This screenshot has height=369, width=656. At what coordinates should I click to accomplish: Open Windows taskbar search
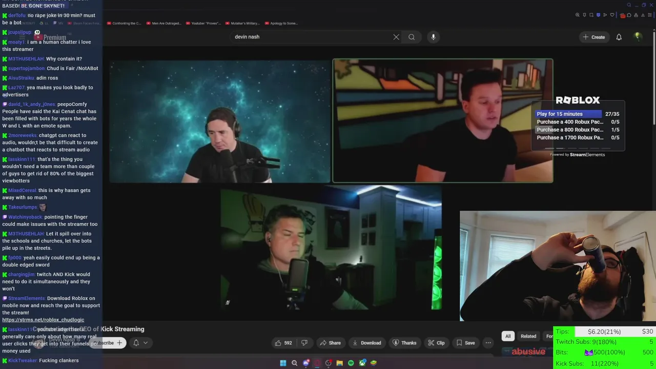point(294,363)
